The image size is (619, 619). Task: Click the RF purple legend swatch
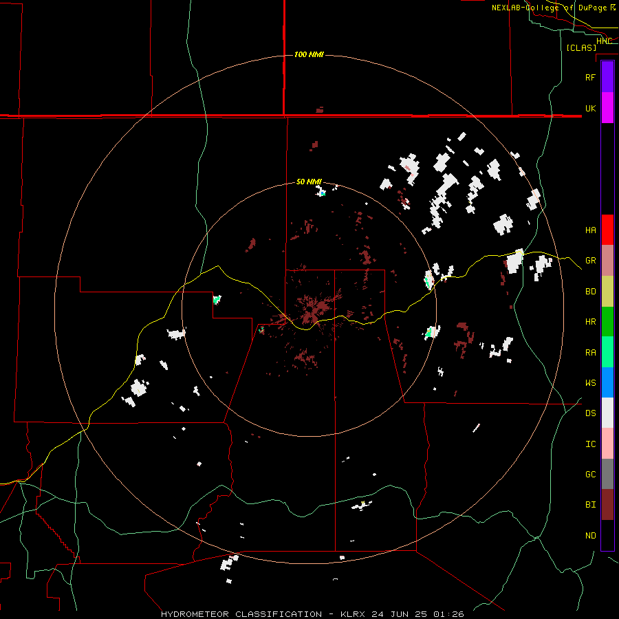pyautogui.click(x=607, y=77)
